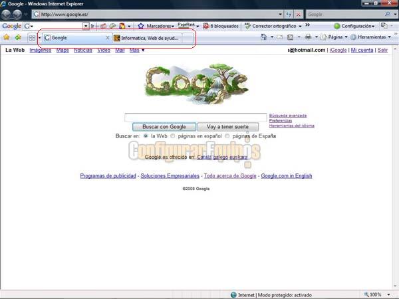399x299 pixels.
Task: Click the Google Toolbar news/gadget icon
Action: click(x=103, y=26)
